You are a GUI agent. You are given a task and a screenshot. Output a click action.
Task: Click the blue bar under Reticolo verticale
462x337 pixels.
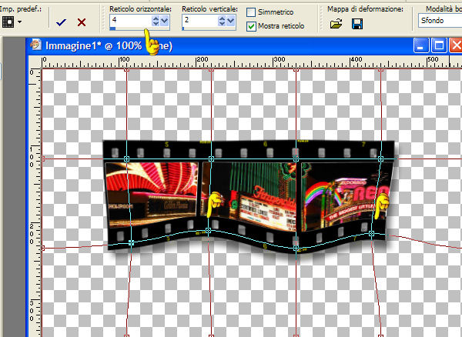coord(183,28)
